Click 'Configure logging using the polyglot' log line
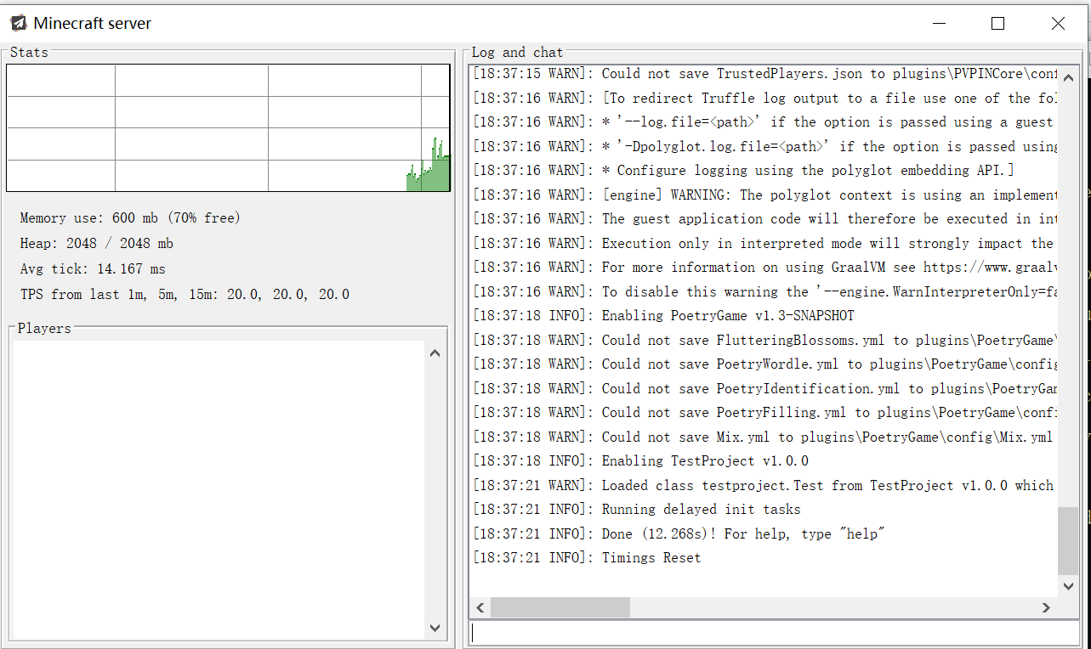Screen dimensions: 1091x649 [744, 170]
